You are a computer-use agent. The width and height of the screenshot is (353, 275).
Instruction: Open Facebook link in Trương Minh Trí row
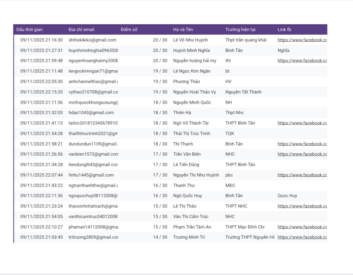tap(302, 237)
